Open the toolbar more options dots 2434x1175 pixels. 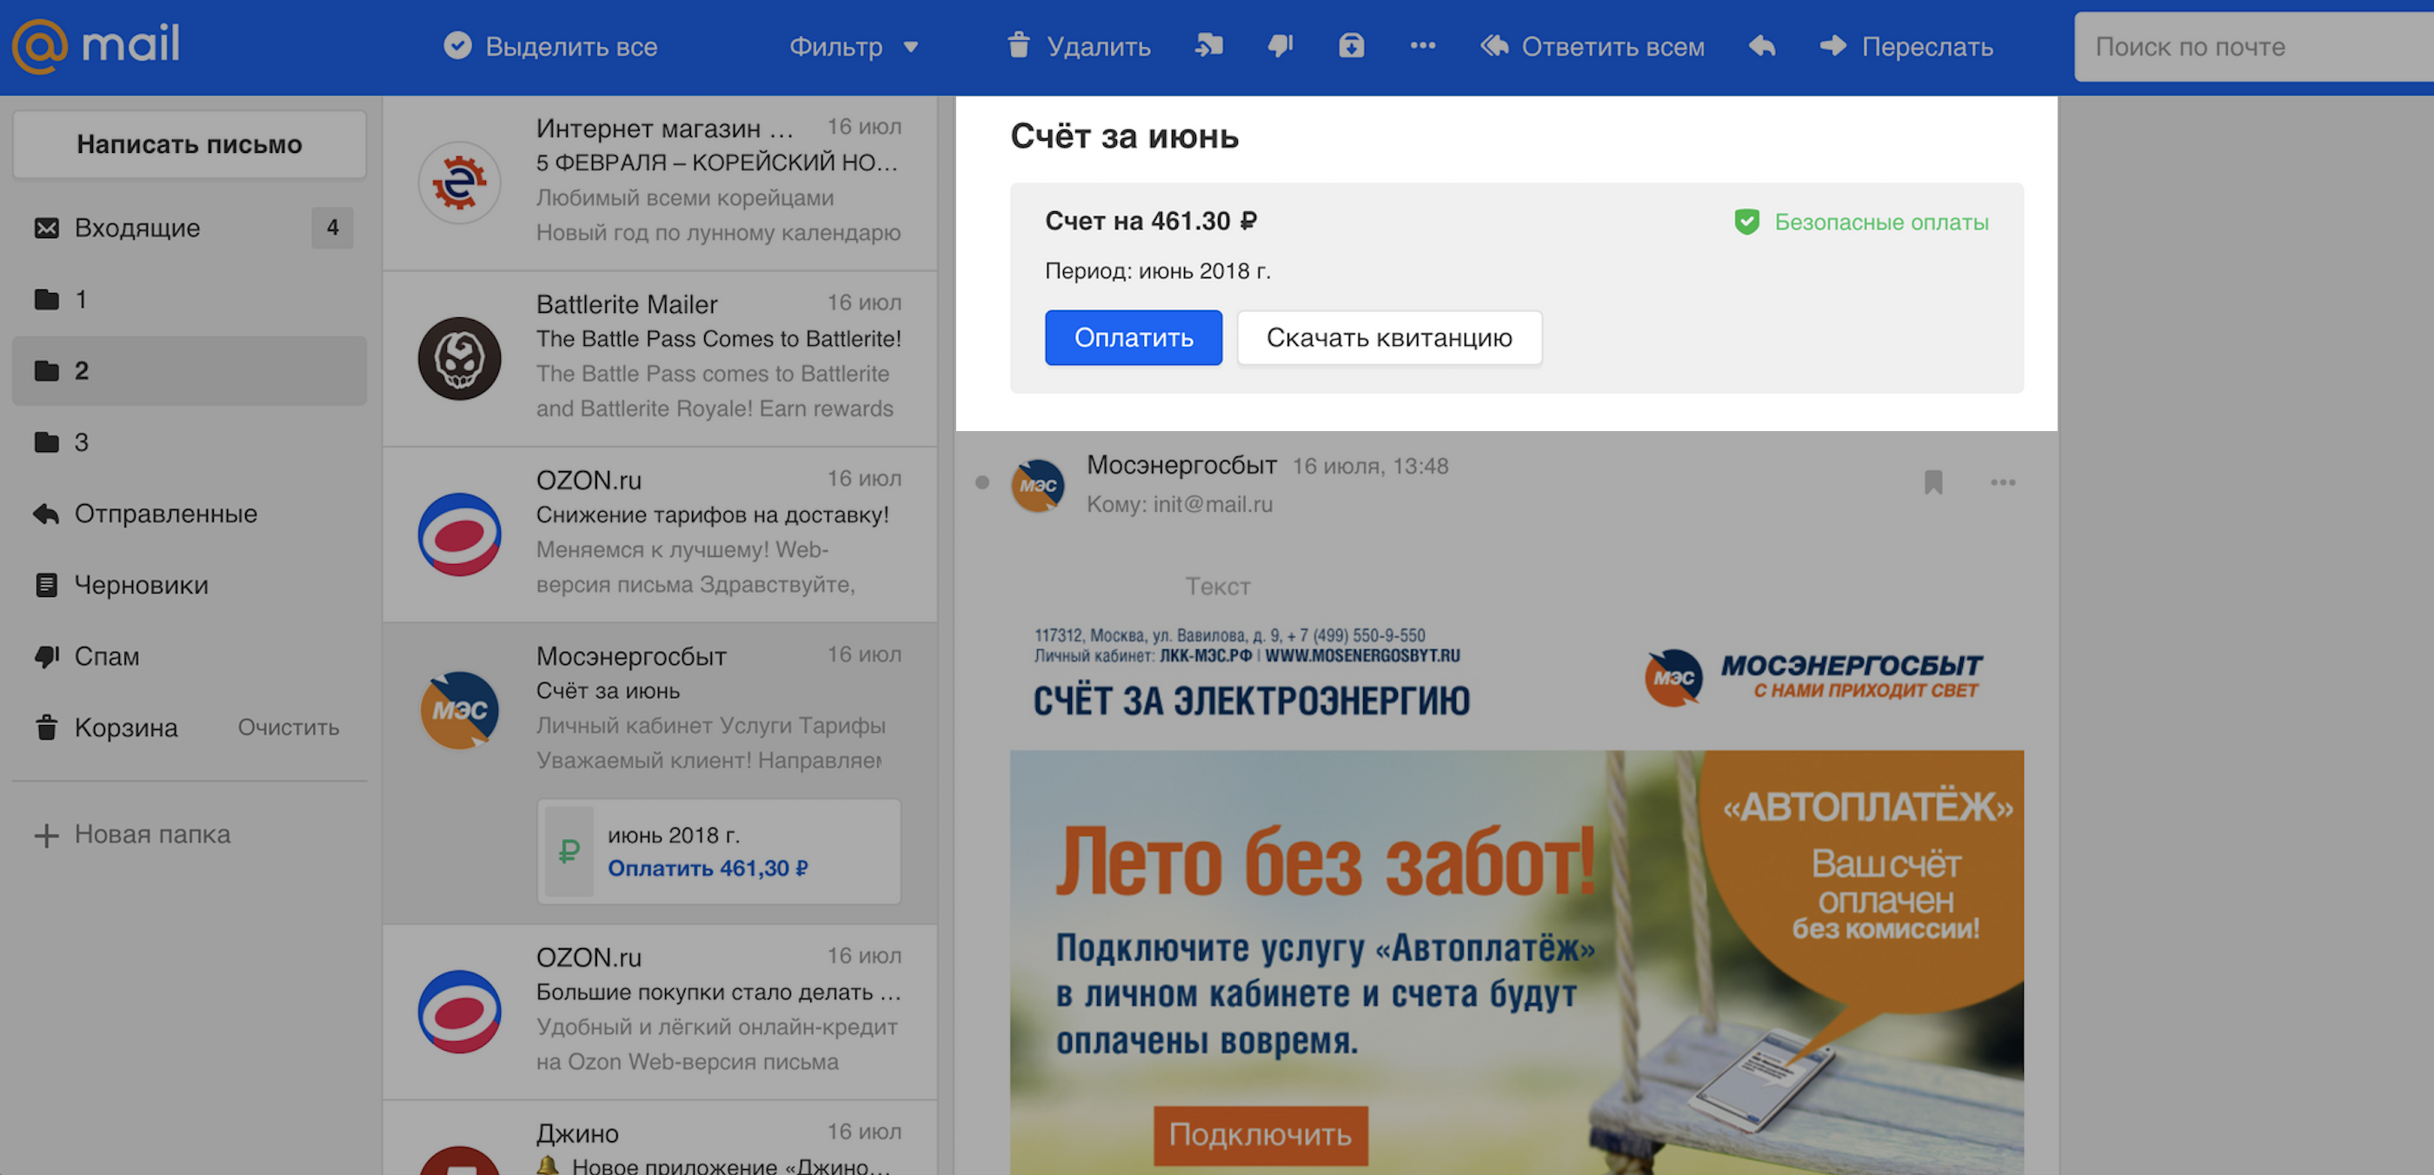tap(1423, 45)
